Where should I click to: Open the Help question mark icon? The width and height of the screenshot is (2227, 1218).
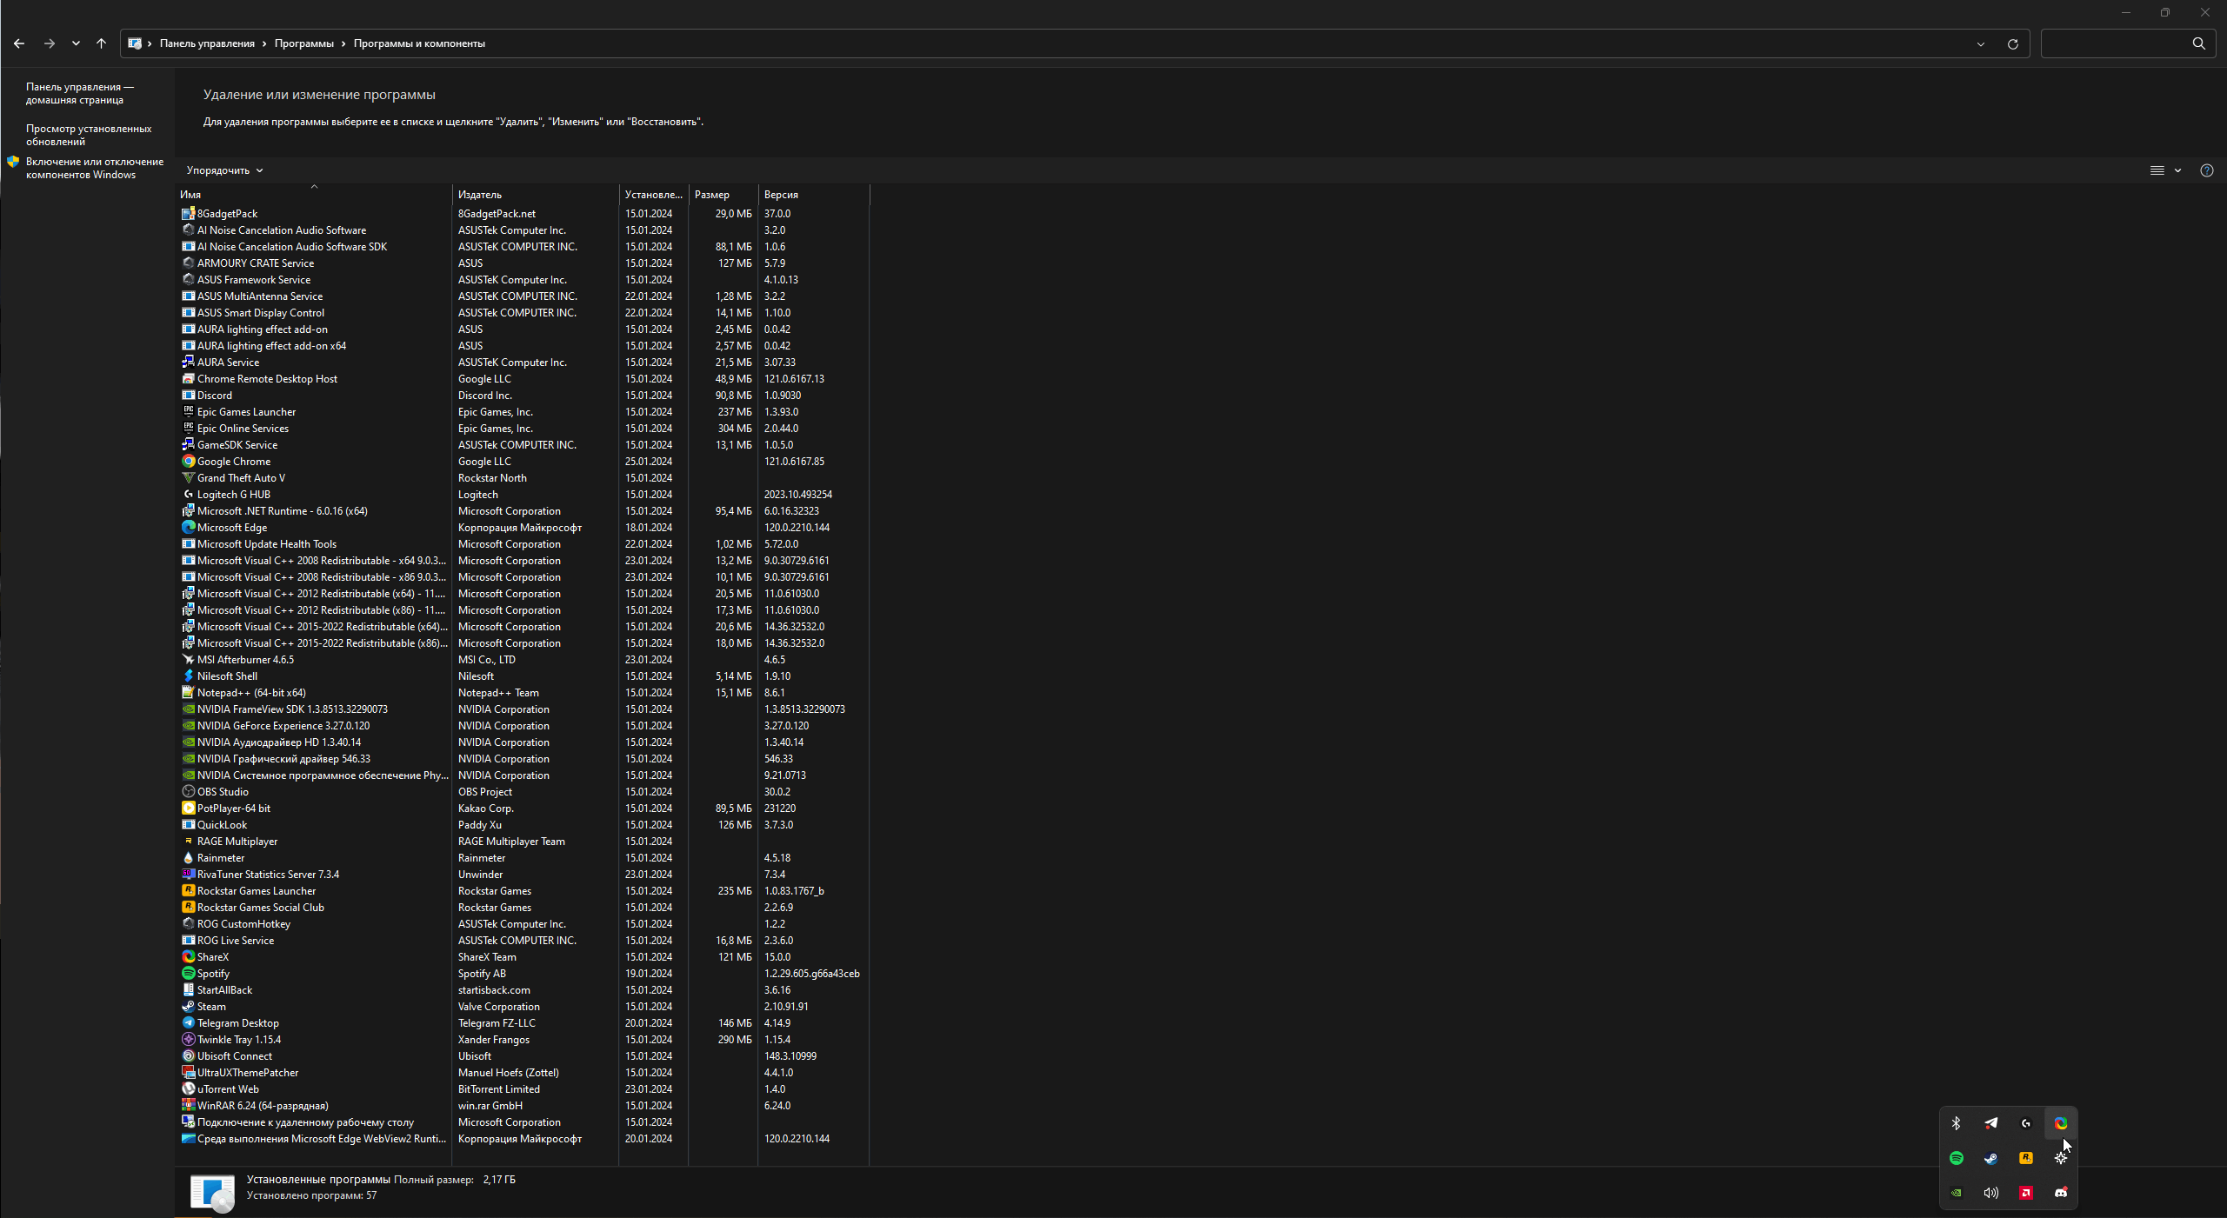pos(2206,170)
